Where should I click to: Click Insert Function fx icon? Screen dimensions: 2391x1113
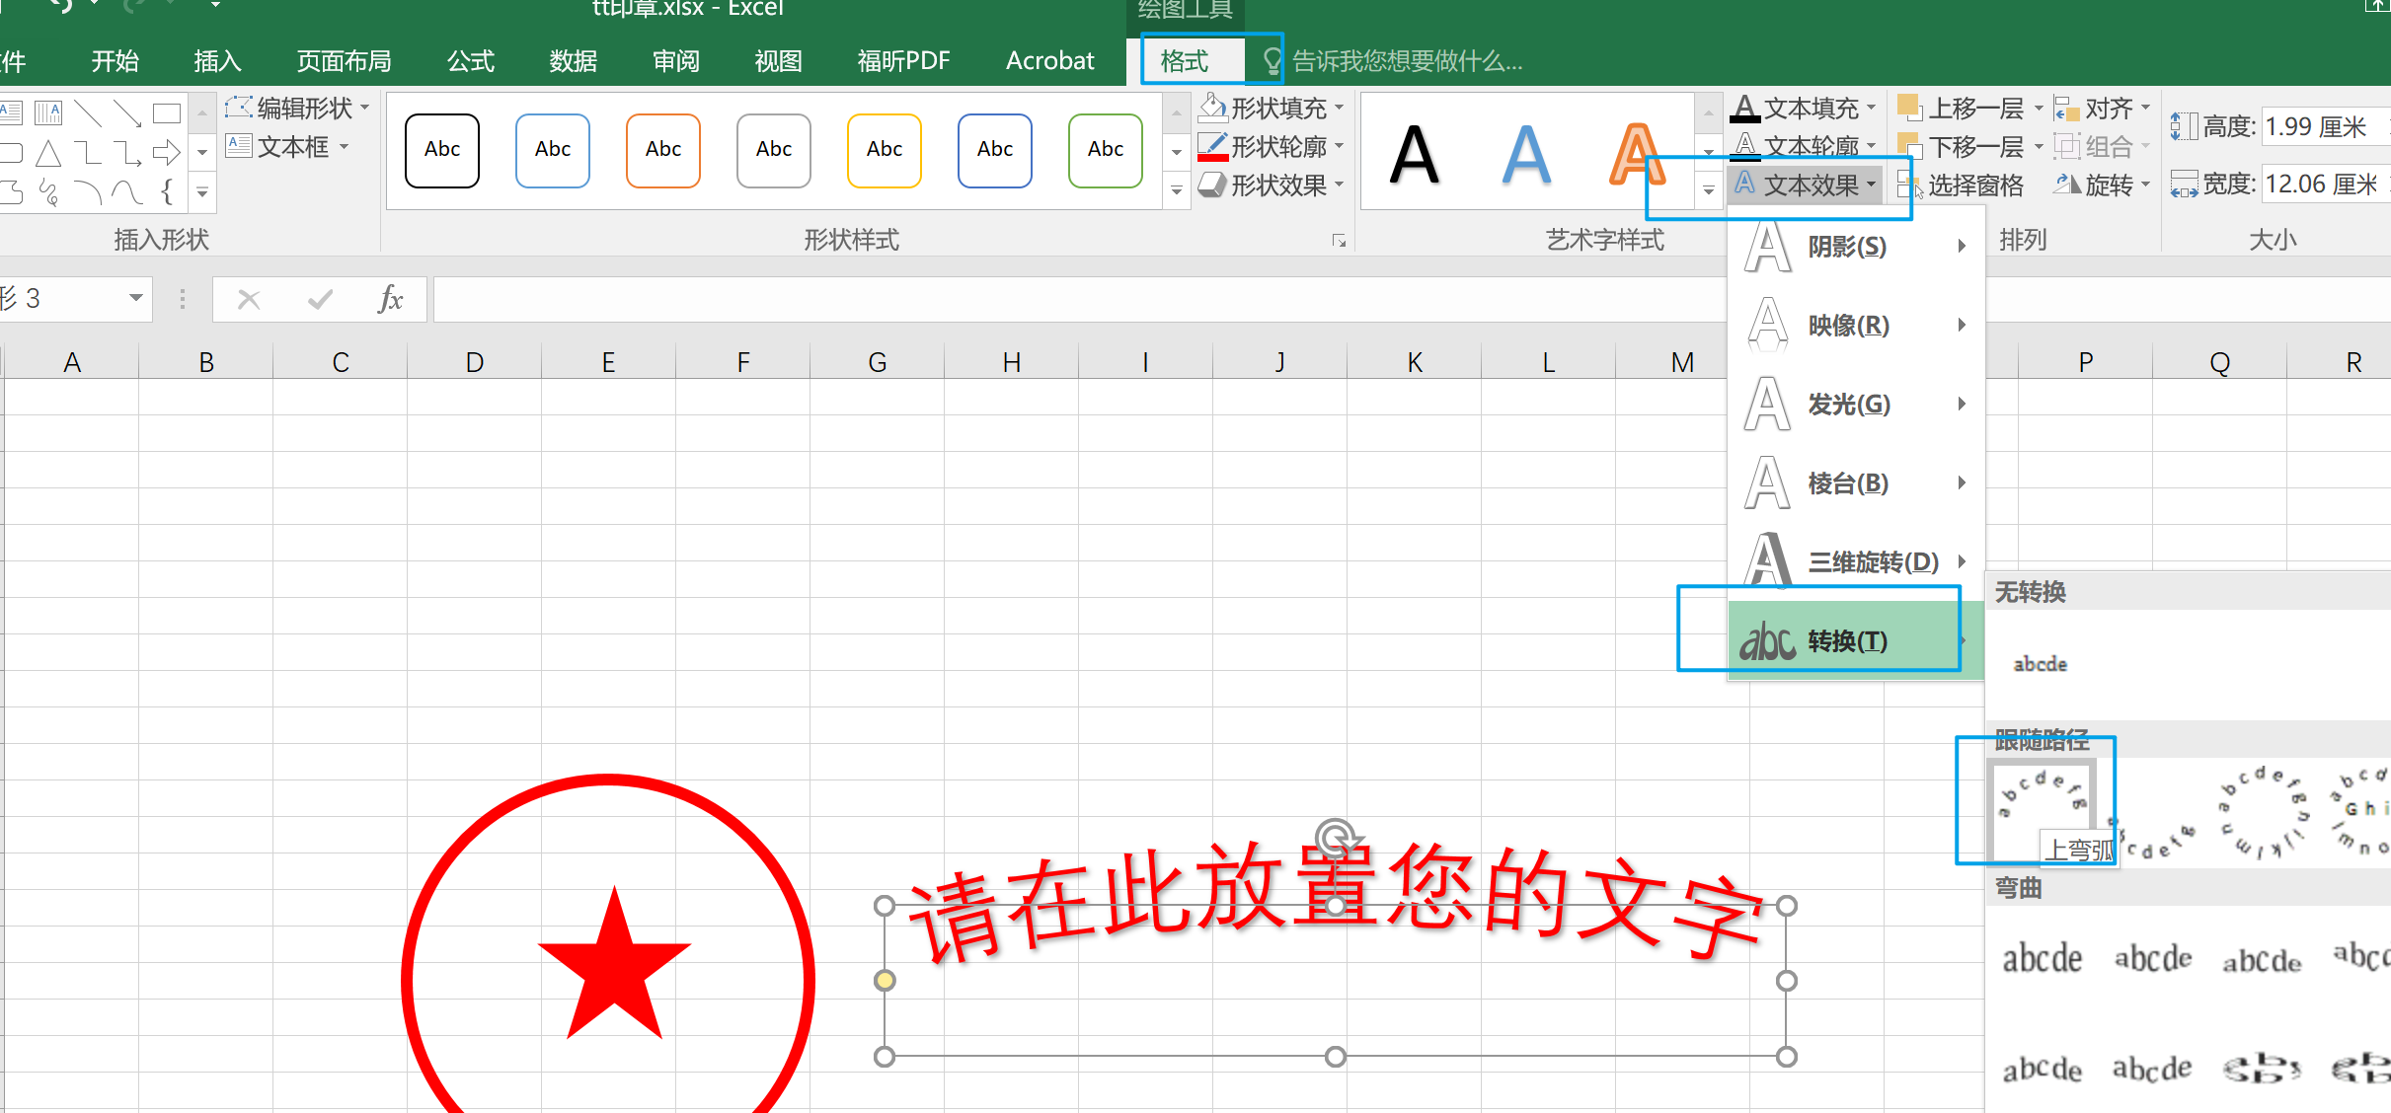click(390, 299)
